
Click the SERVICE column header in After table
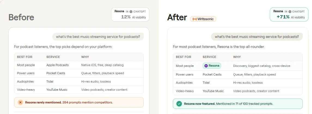click(209, 57)
